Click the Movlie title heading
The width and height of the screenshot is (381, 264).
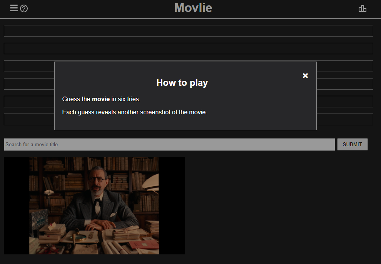coord(193,8)
